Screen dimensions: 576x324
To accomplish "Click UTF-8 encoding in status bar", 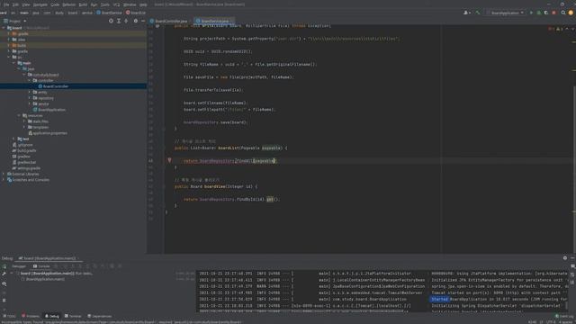I will (551, 322).
